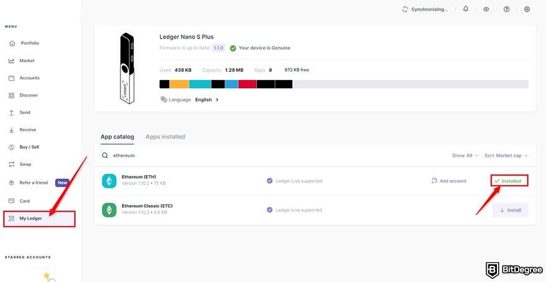Click the Portfolio house icon
The image size is (546, 282).
[12, 43]
